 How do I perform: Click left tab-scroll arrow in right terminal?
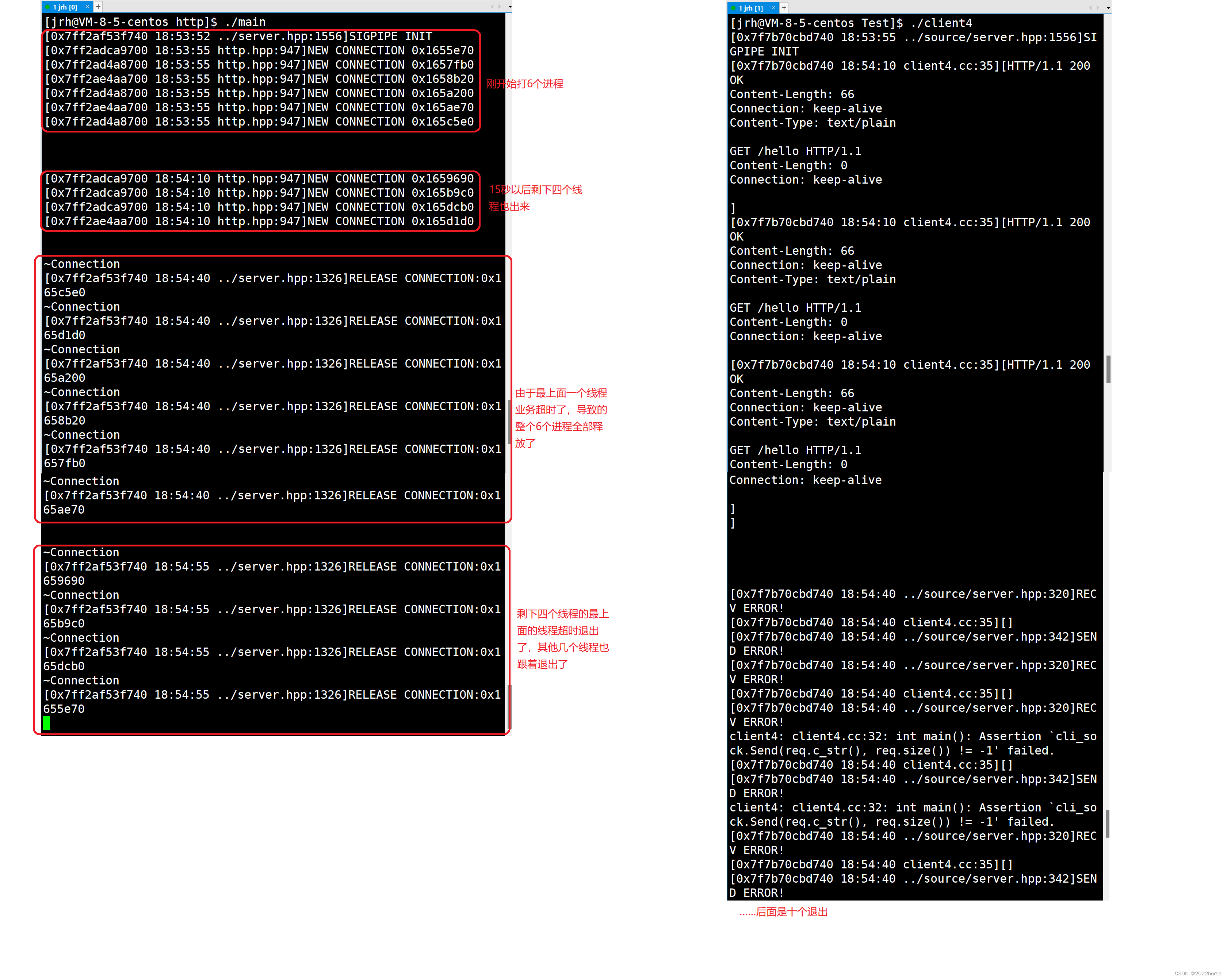[1090, 8]
